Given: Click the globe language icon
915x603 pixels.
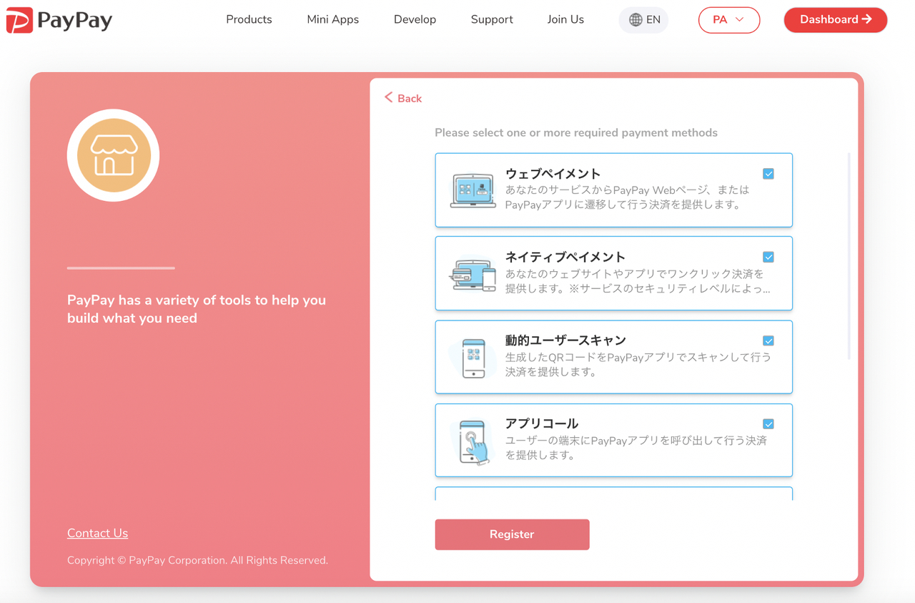Looking at the screenshot, I should pos(635,20).
